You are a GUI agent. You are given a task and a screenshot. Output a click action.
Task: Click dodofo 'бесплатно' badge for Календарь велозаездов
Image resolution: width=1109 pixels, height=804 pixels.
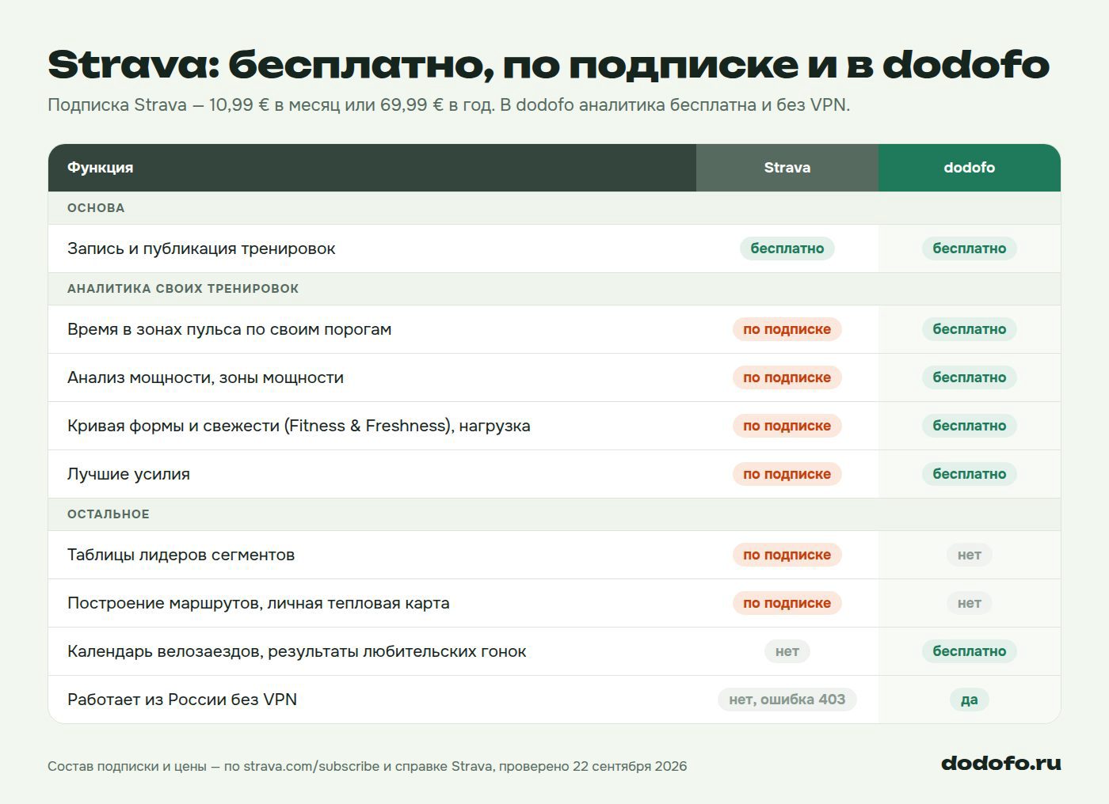969,651
